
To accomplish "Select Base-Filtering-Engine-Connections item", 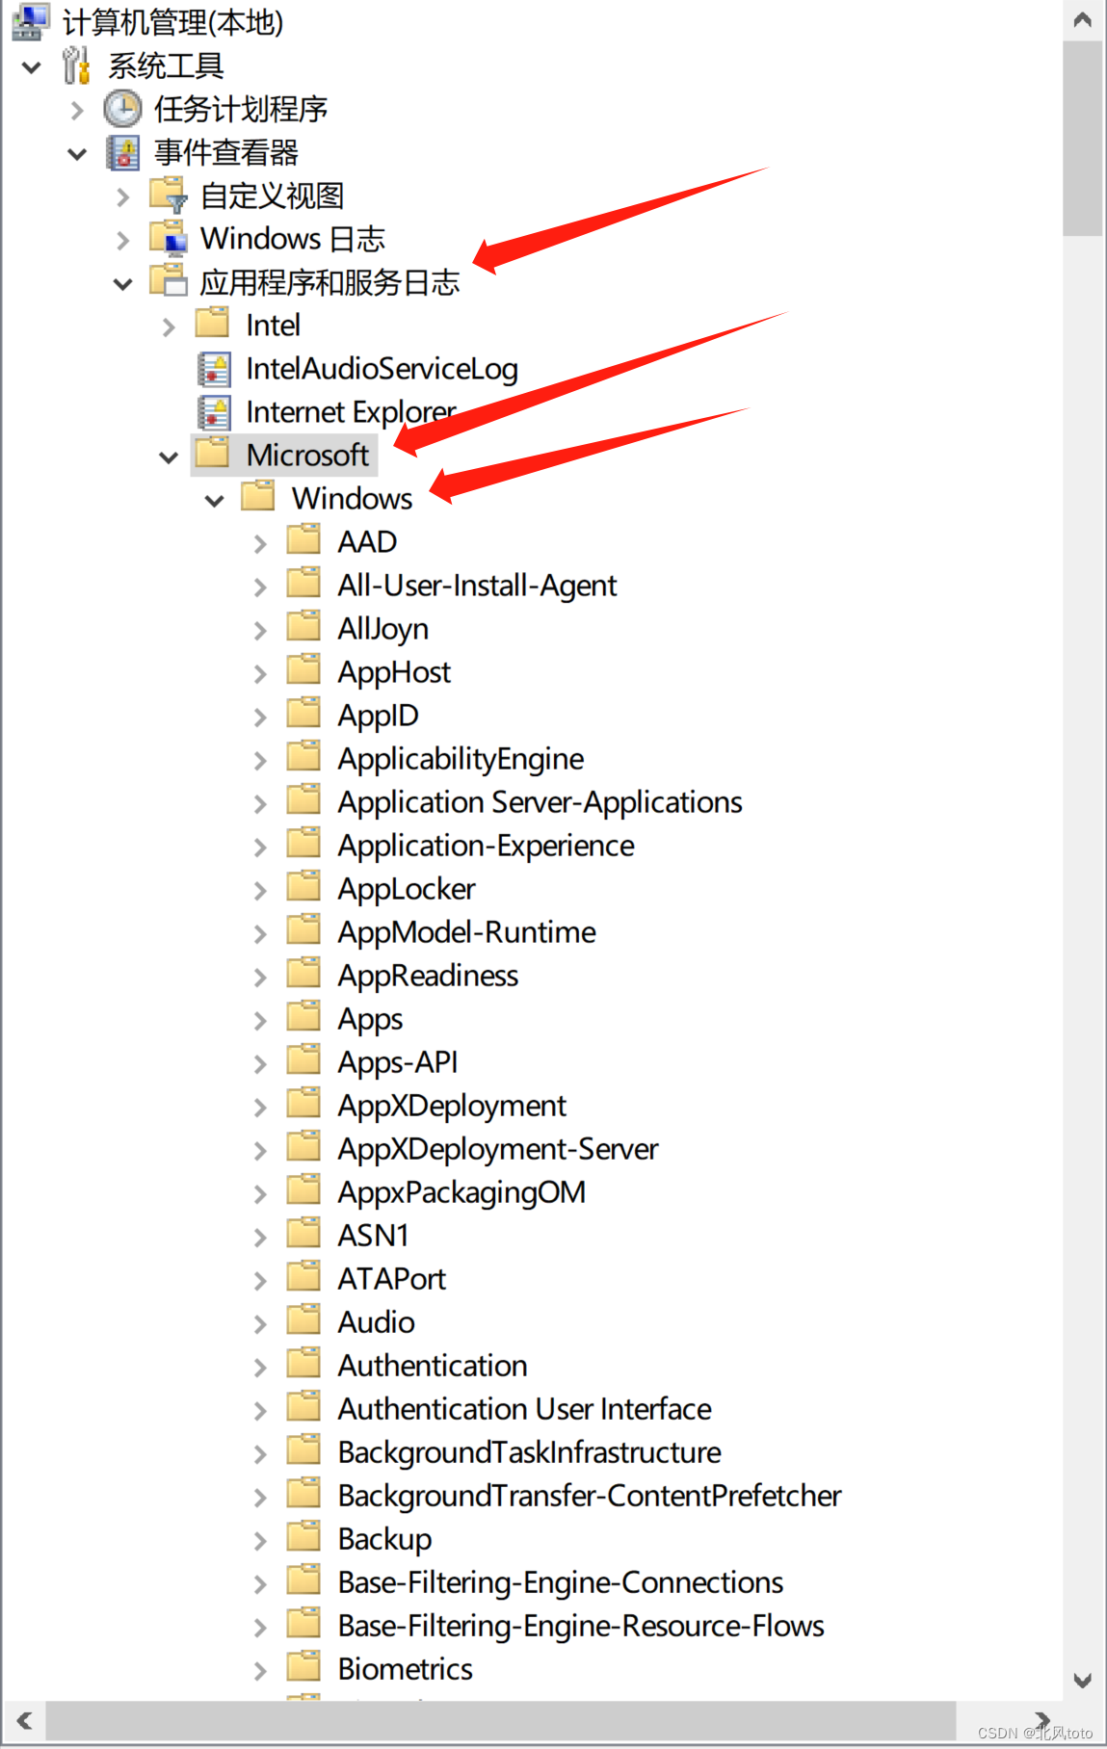I will point(560,1582).
